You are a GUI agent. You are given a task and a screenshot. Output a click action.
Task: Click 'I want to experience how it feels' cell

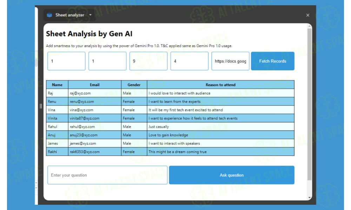pyautogui.click(x=221, y=118)
